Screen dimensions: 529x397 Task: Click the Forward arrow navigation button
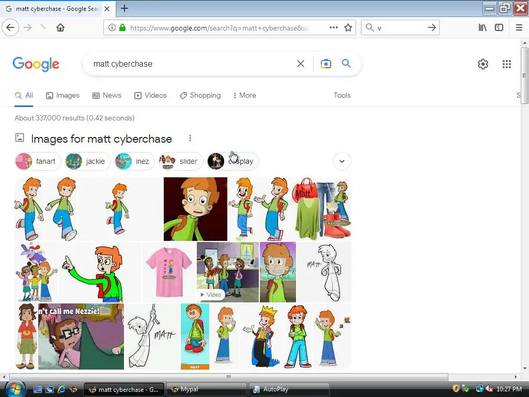[28, 27]
